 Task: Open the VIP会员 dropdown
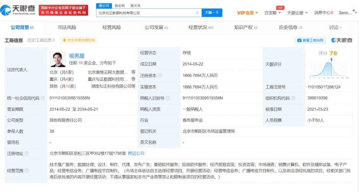(x=247, y=13)
